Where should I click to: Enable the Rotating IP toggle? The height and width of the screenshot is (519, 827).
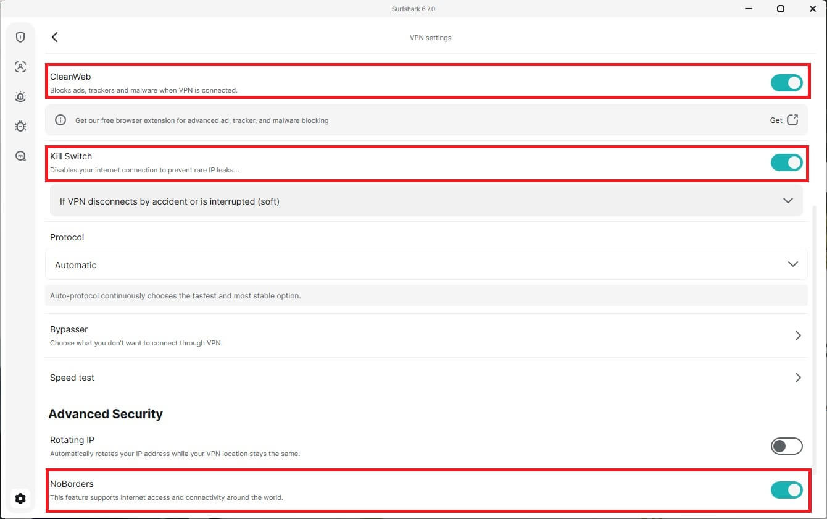pos(786,446)
